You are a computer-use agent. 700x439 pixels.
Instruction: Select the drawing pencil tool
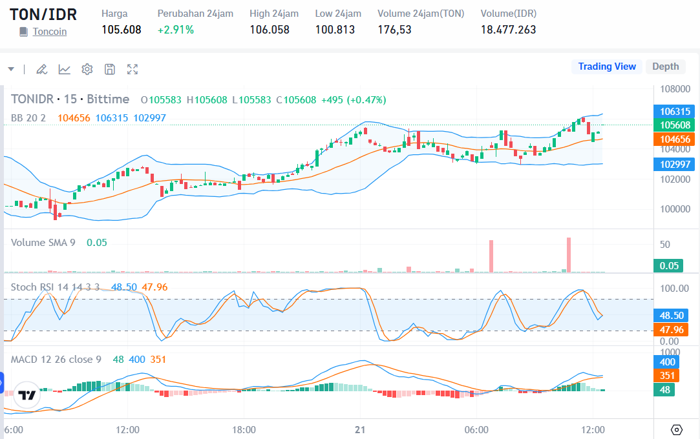41,69
